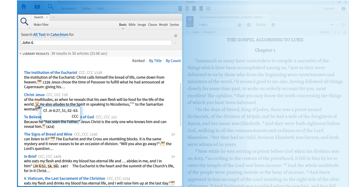Viewport: 349px width, 187px height.
Task: Go back with the left arrow
Action: click(332, 25)
